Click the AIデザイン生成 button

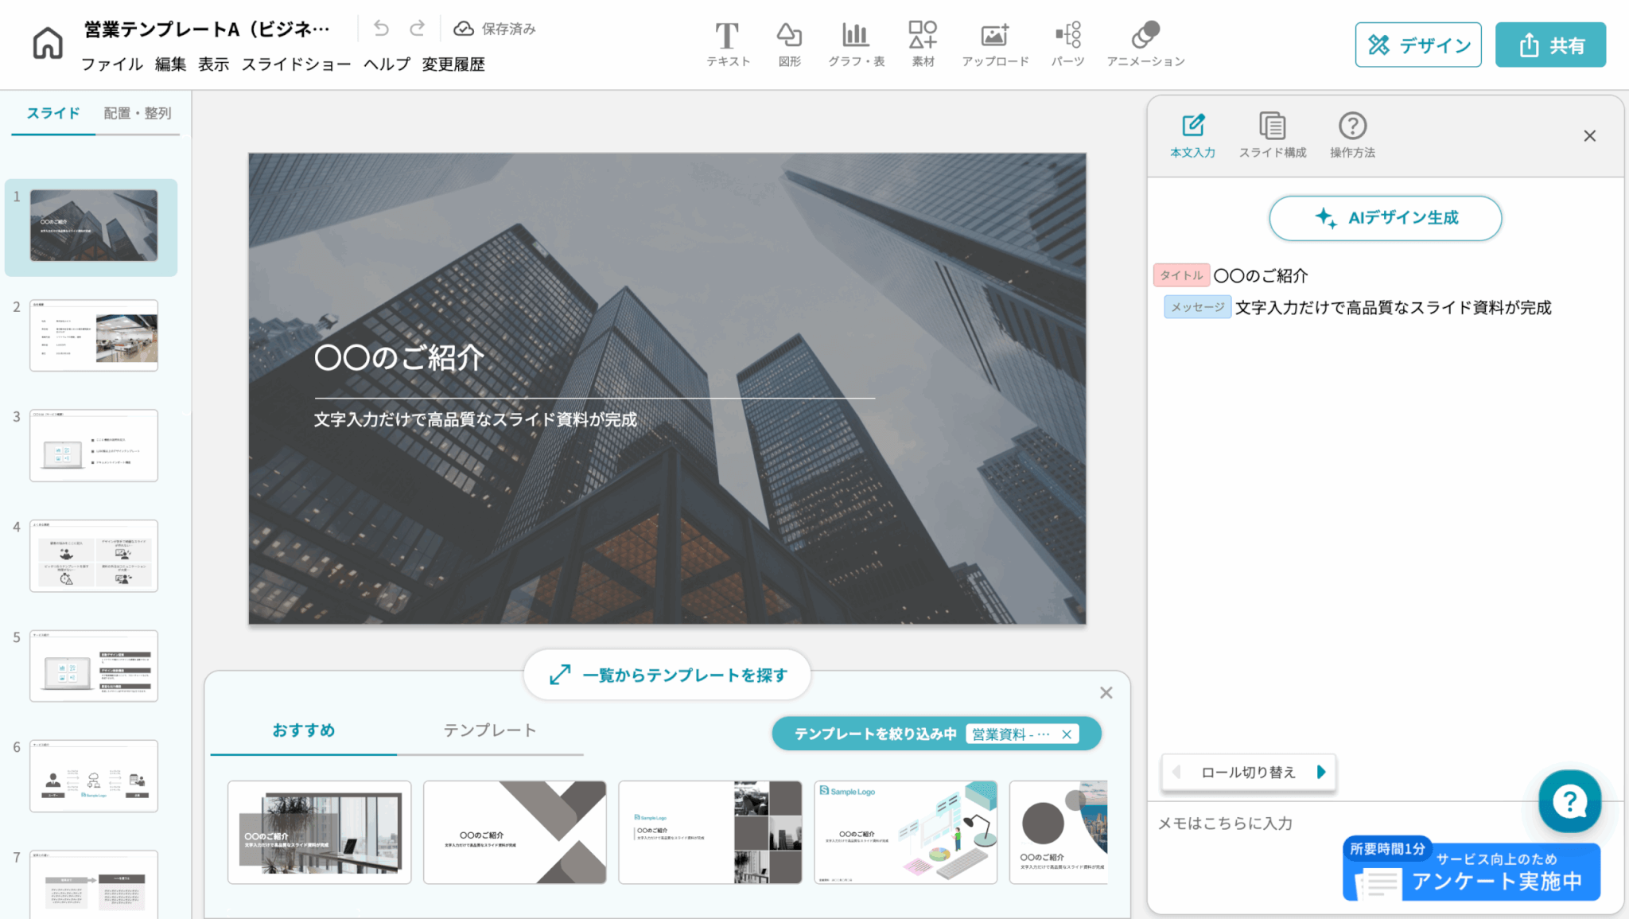[1385, 218]
